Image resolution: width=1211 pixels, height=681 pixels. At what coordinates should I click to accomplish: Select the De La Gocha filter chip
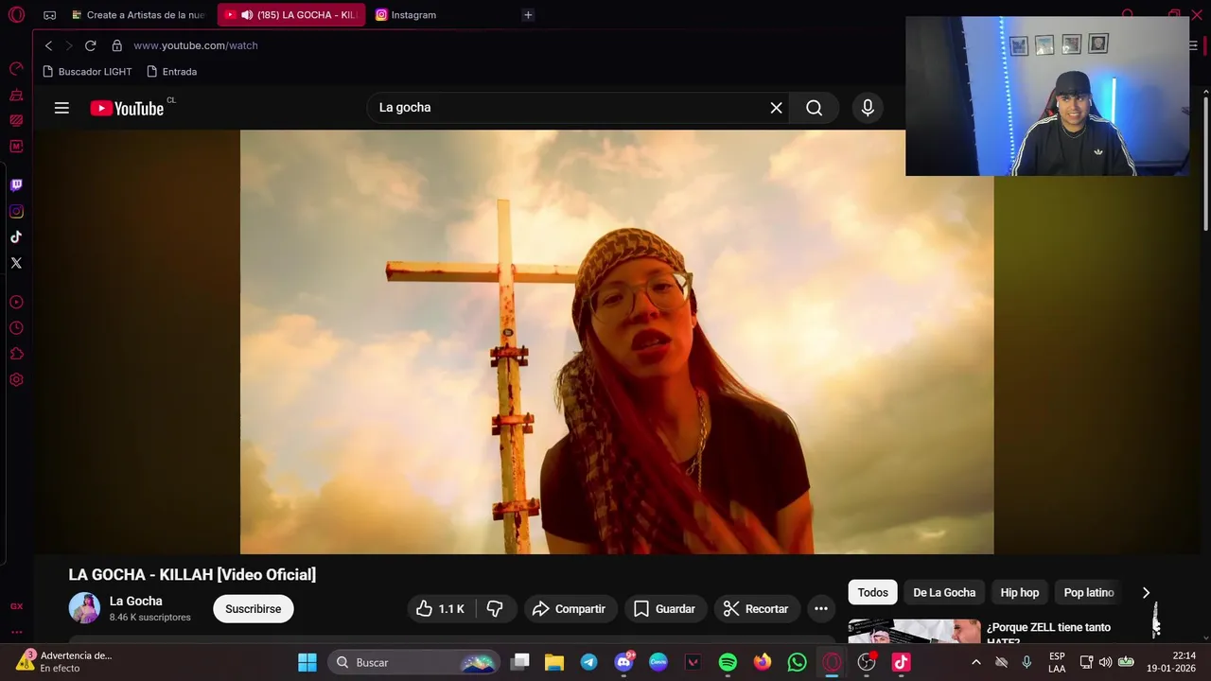[x=944, y=593]
